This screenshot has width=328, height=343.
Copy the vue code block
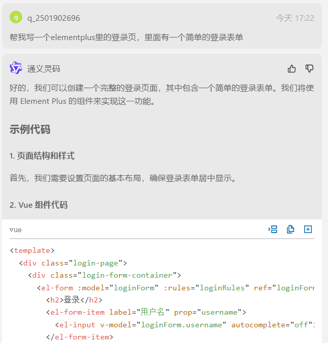(x=291, y=229)
